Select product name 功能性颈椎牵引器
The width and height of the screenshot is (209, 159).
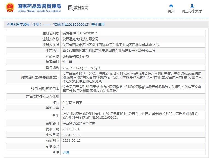pyautogui.click(x=76, y=56)
